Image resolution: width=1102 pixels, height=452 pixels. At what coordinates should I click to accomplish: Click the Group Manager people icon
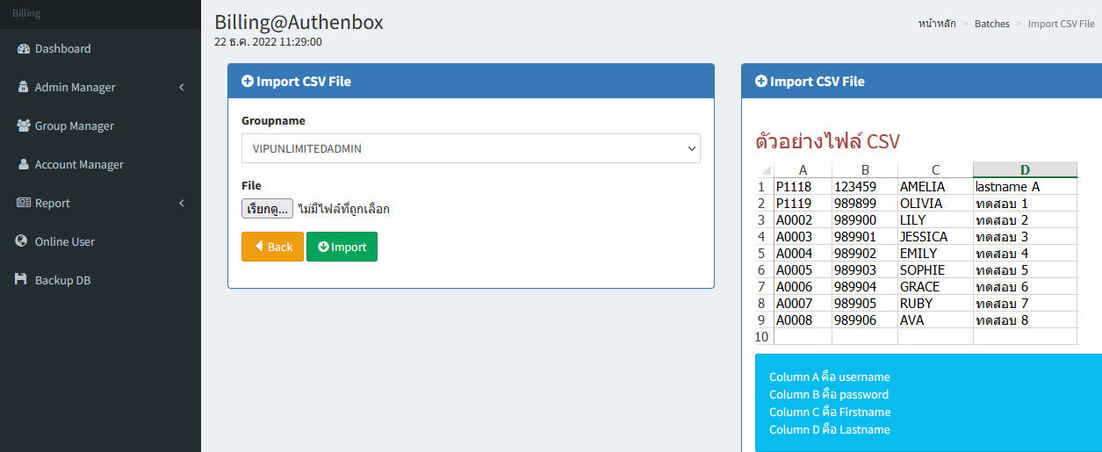[x=24, y=126]
